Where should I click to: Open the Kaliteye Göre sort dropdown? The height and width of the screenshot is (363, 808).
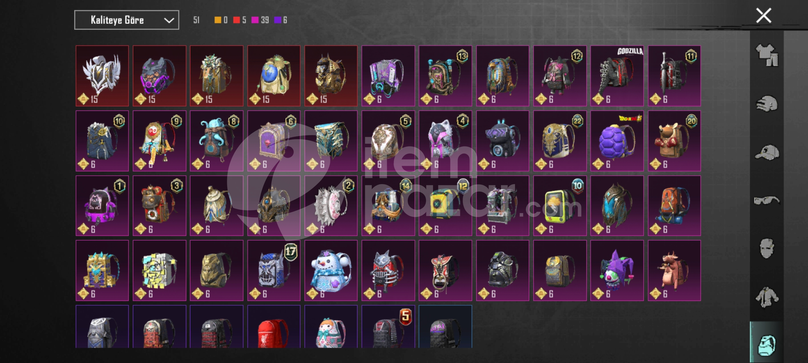coord(127,20)
